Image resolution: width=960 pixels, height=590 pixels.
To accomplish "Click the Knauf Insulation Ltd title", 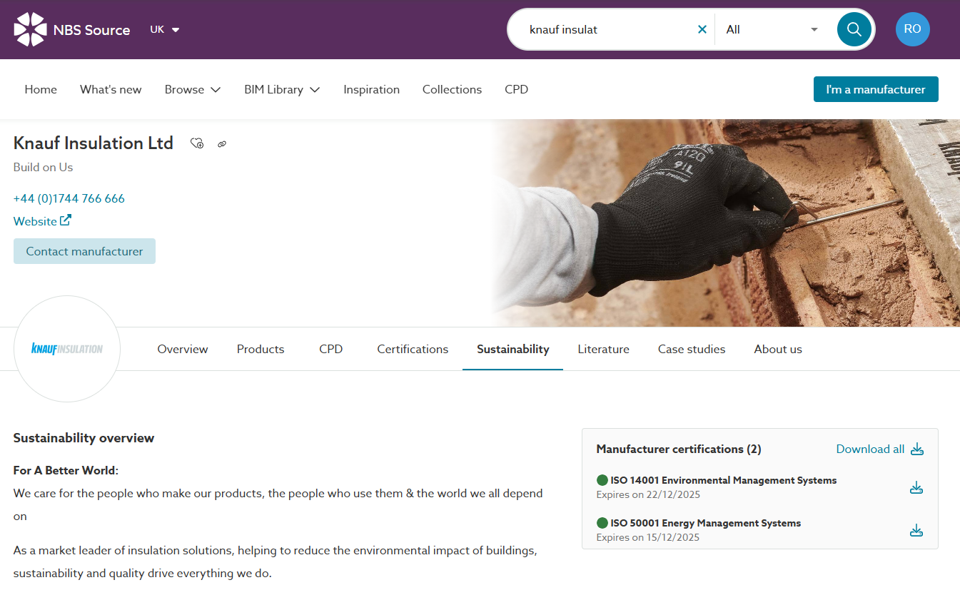I will (94, 143).
